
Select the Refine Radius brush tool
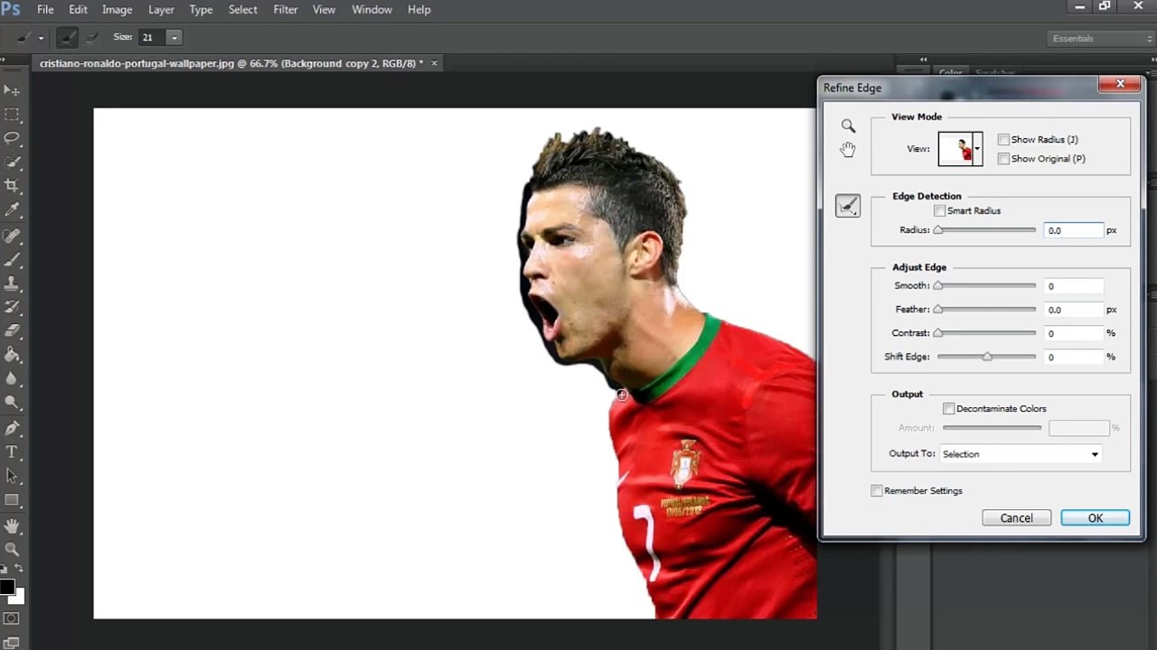pos(848,207)
